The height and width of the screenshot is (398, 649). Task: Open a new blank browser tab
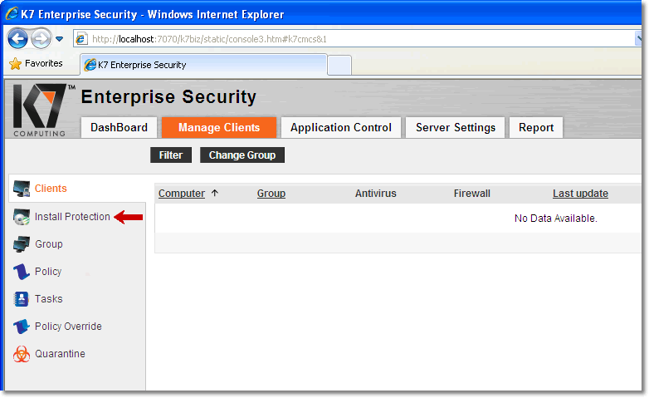339,65
